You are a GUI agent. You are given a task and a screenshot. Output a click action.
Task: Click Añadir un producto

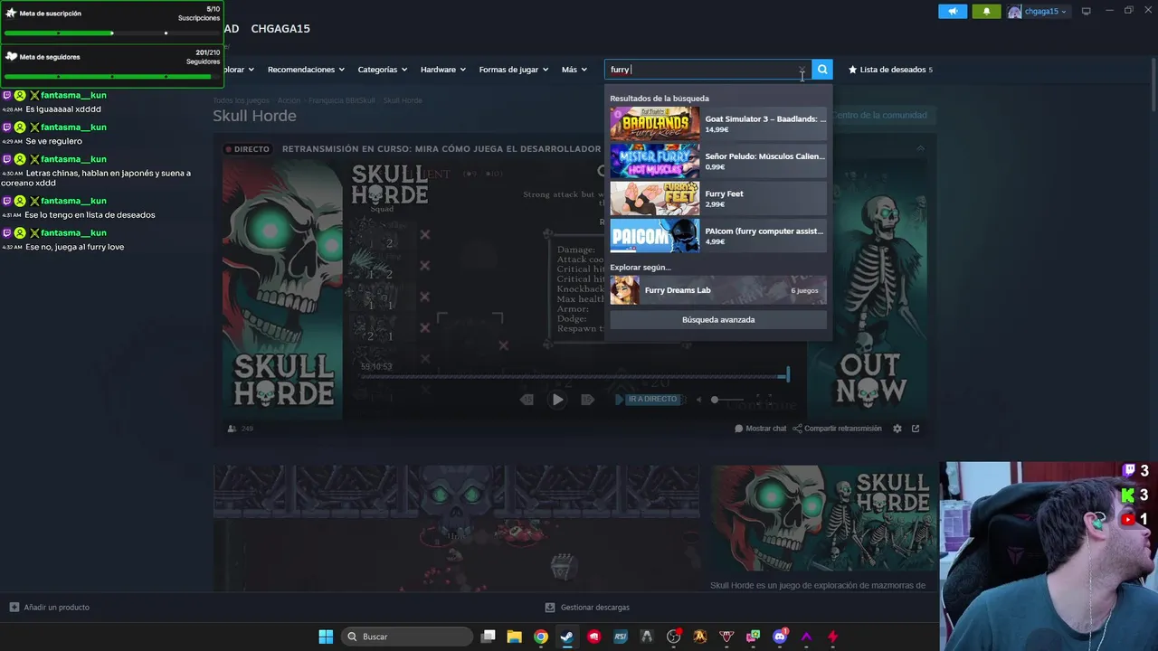click(x=50, y=608)
